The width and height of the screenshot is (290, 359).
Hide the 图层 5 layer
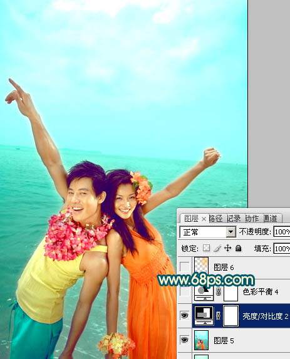[x=185, y=340]
